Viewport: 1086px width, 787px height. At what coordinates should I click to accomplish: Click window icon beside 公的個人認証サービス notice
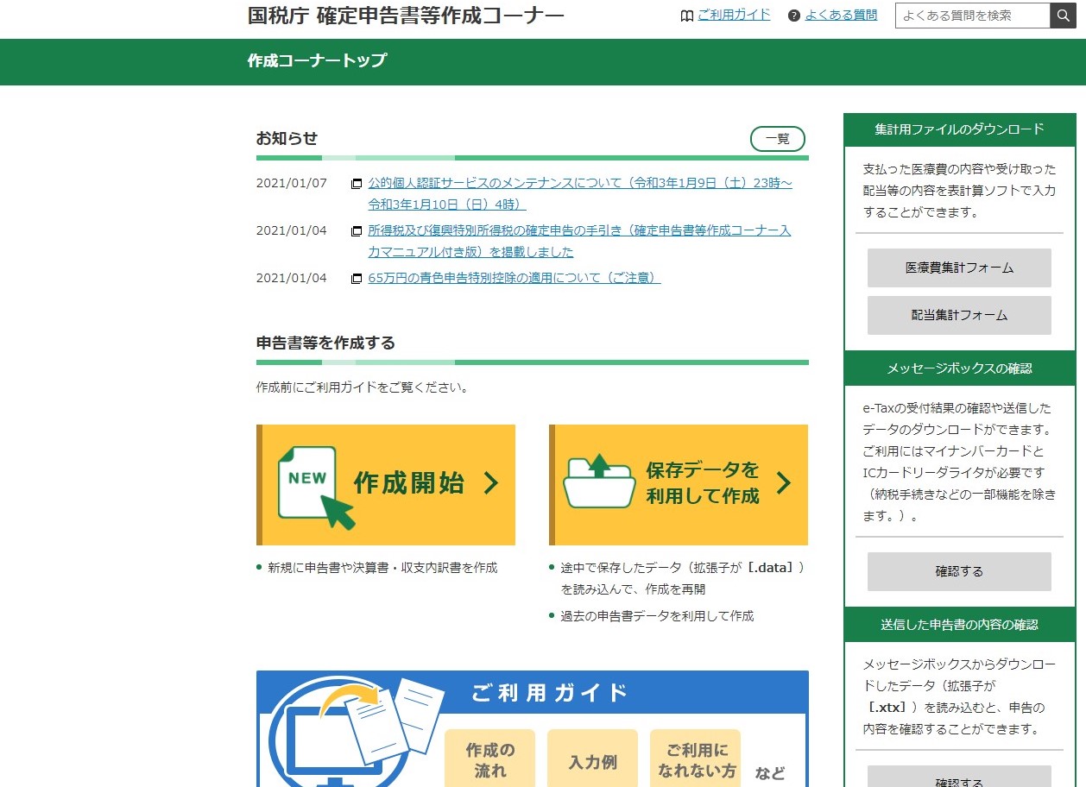pyautogui.click(x=357, y=183)
